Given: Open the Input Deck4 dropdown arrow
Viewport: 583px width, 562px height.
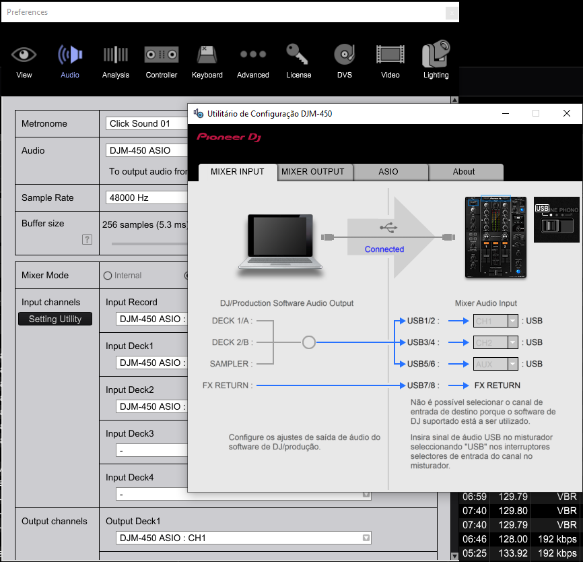Looking at the screenshot, I should [x=366, y=494].
